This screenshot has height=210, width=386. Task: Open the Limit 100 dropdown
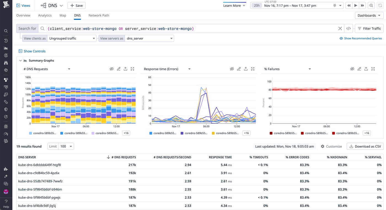(66, 146)
